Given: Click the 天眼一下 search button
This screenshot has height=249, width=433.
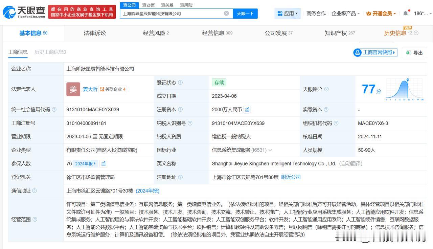Looking at the screenshot, I should pos(245,14).
